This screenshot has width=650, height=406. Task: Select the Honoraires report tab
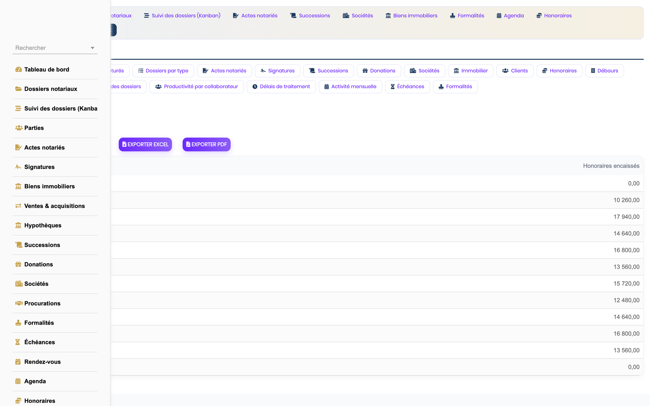(559, 71)
